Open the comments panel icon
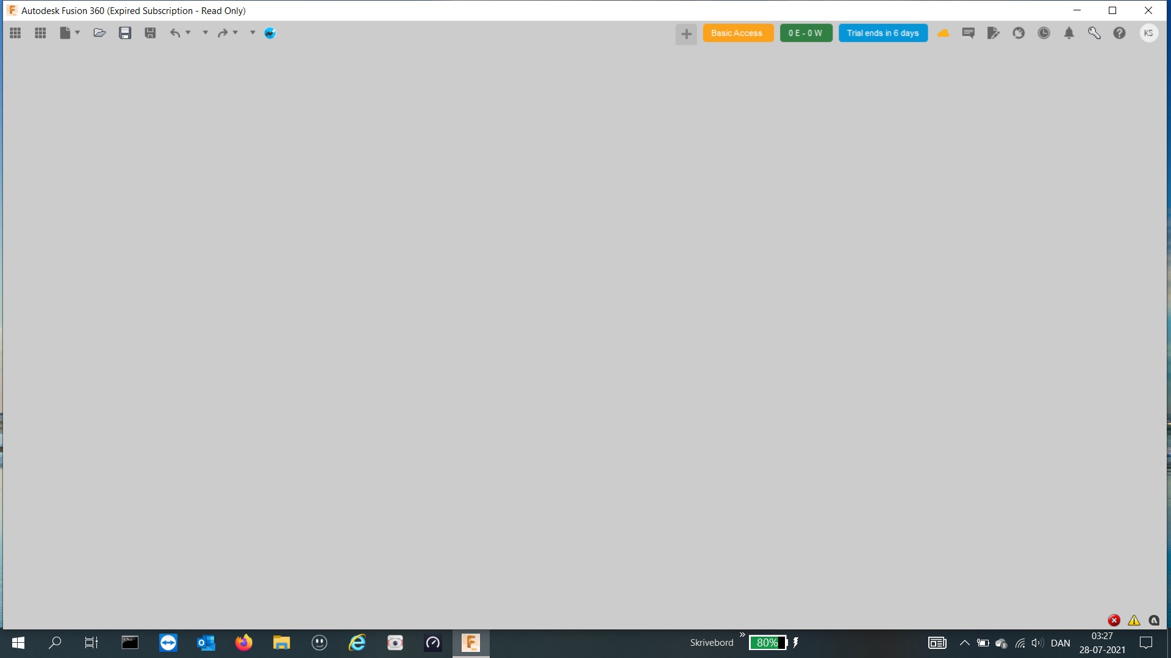This screenshot has height=658, width=1171. click(968, 33)
